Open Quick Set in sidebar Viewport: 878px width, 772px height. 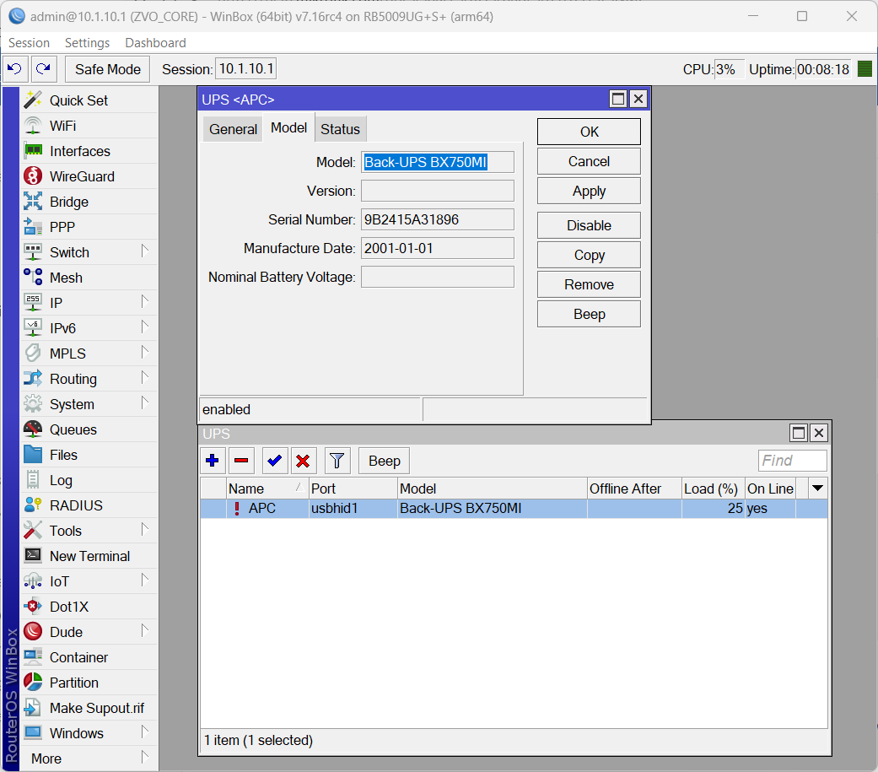pos(89,100)
